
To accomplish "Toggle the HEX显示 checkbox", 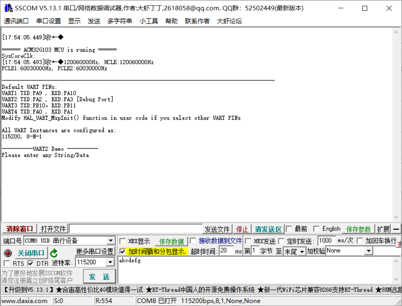I will pos(123,241).
